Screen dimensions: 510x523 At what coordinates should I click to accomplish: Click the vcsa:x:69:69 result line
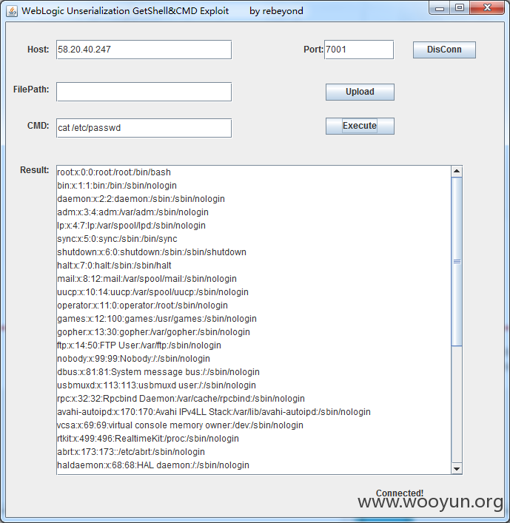pos(180,425)
